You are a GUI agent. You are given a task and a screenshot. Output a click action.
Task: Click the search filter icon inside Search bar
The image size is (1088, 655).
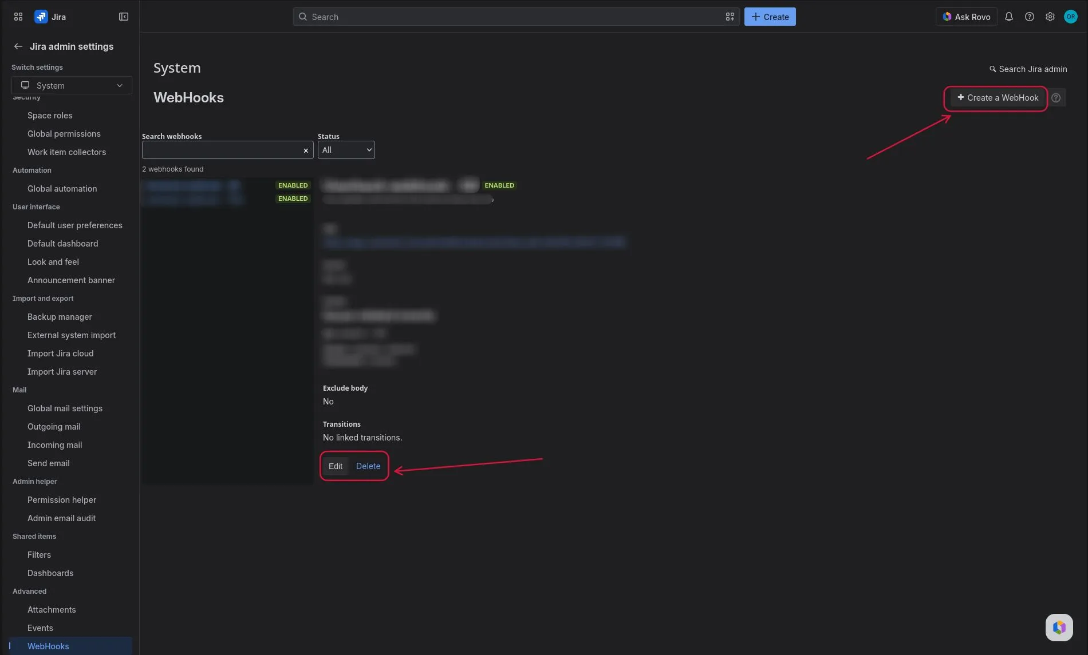tap(730, 17)
